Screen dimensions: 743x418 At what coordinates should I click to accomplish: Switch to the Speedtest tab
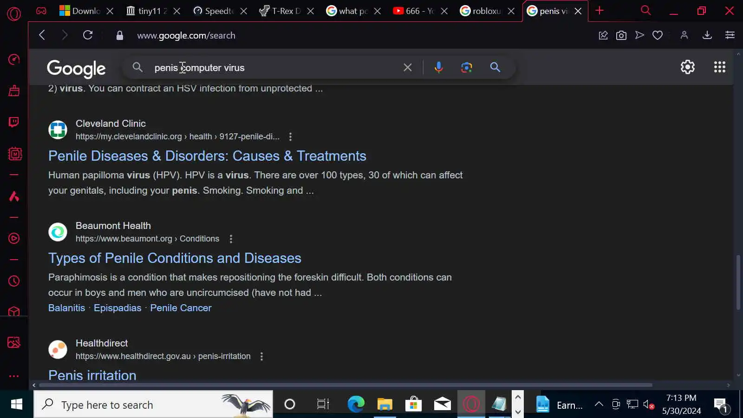[x=214, y=11]
